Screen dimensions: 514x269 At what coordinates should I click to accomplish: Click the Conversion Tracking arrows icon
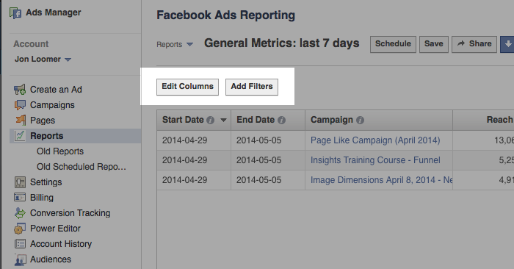point(20,213)
